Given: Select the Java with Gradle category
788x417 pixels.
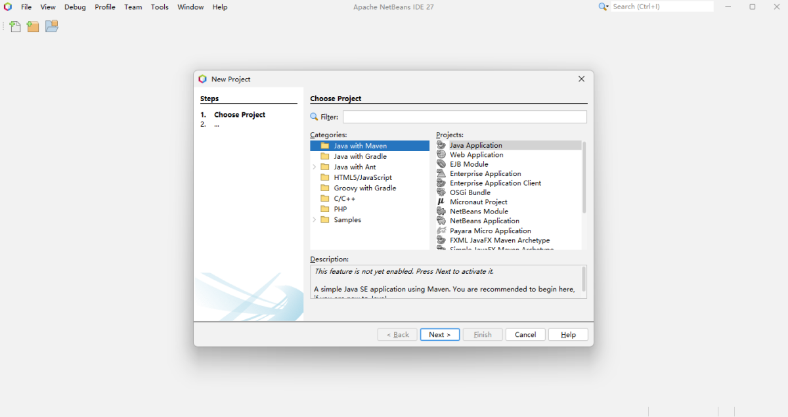Looking at the screenshot, I should (x=360, y=156).
